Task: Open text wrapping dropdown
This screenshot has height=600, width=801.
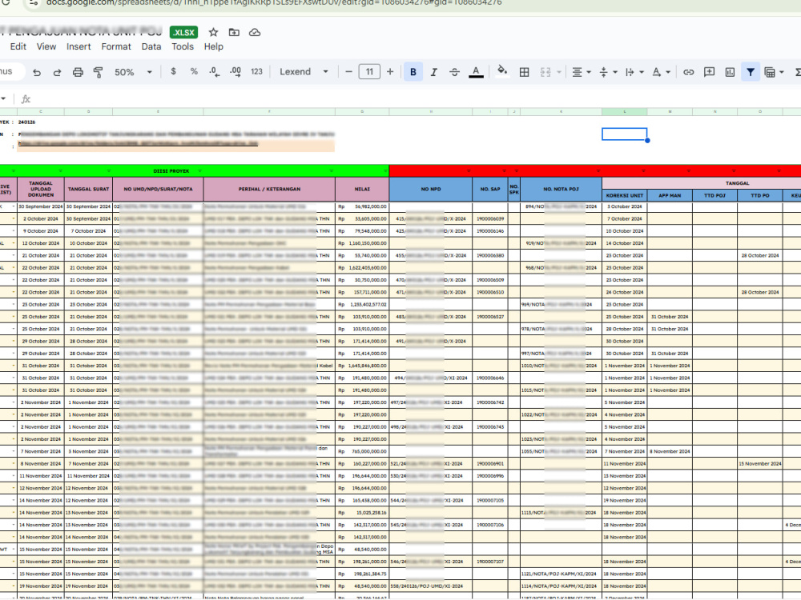Action: (634, 72)
